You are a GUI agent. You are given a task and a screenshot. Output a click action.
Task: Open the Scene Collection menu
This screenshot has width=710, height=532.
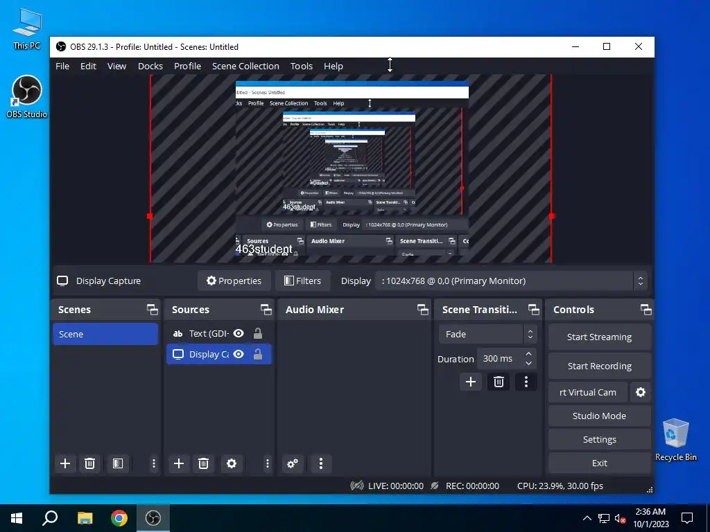coord(246,66)
